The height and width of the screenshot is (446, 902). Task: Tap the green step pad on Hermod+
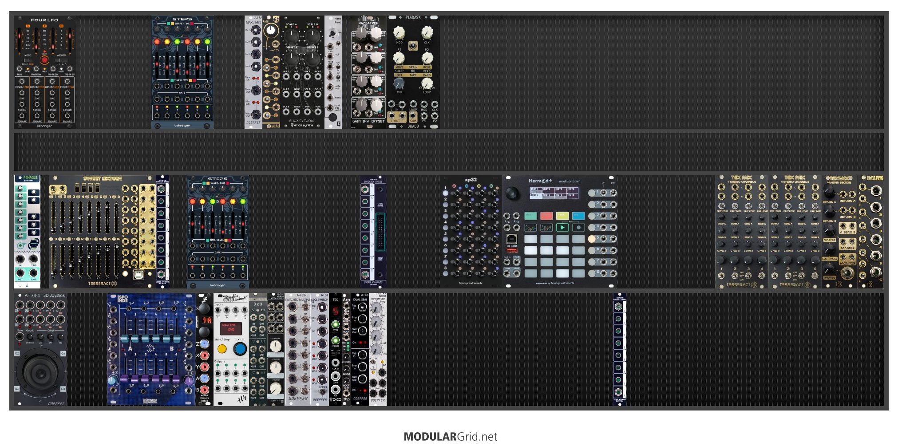[530, 216]
